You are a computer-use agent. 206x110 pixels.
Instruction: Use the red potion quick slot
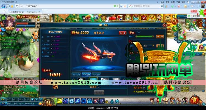[96, 101]
